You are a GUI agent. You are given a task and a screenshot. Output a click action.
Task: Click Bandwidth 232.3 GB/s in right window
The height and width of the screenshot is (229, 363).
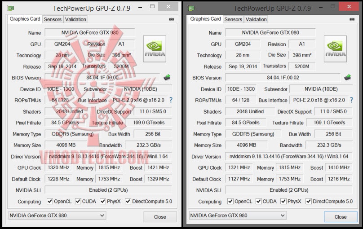click(x=329, y=145)
